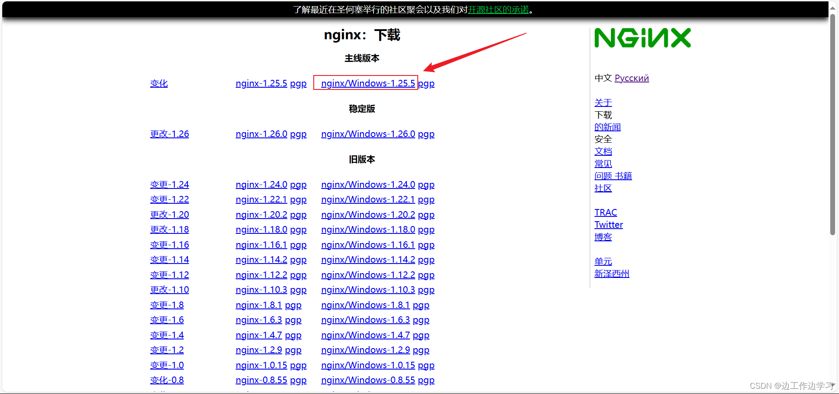The image size is (839, 394).
Task: Open the 文档 sidebar link
Action: [x=603, y=151]
